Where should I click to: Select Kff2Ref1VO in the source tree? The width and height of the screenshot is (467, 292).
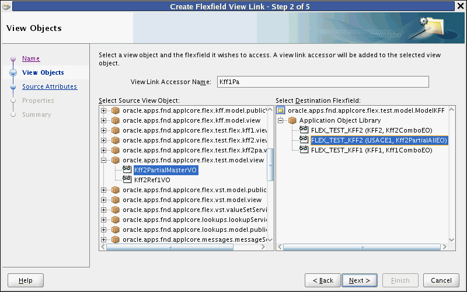pyautogui.click(x=152, y=180)
